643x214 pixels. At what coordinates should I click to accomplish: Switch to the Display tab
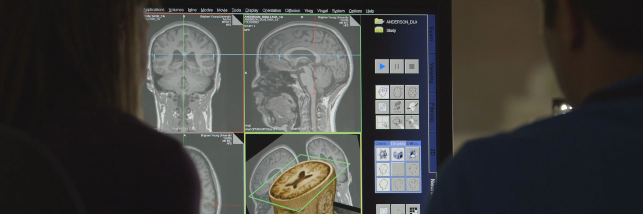pyautogui.click(x=398, y=143)
